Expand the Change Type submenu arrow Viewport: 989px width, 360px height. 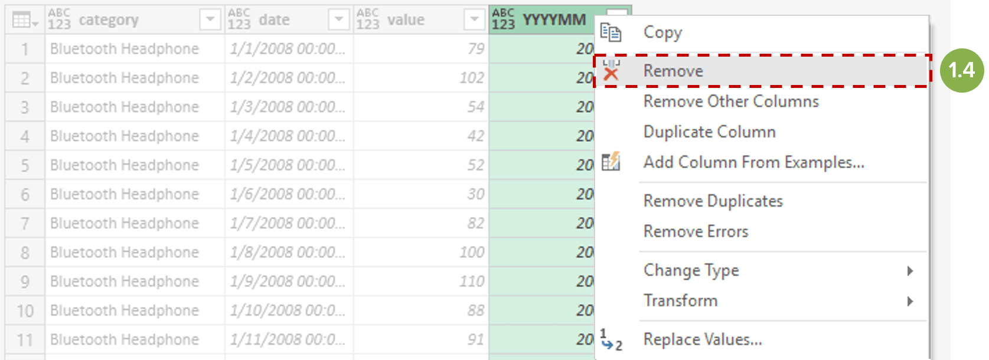[910, 271]
